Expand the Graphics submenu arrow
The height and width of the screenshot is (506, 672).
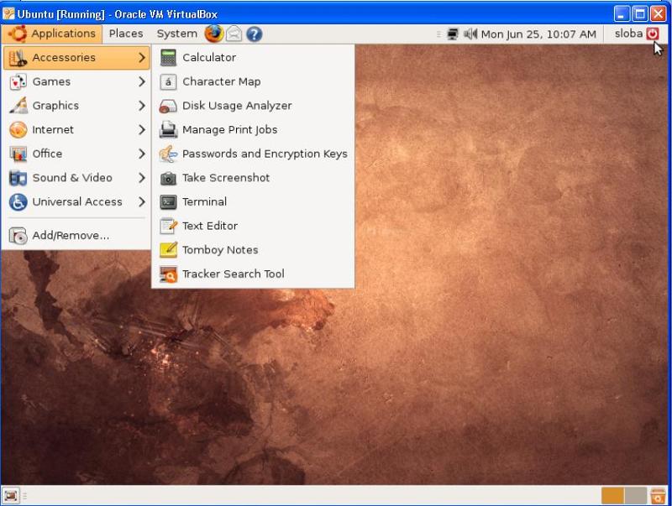coord(142,106)
